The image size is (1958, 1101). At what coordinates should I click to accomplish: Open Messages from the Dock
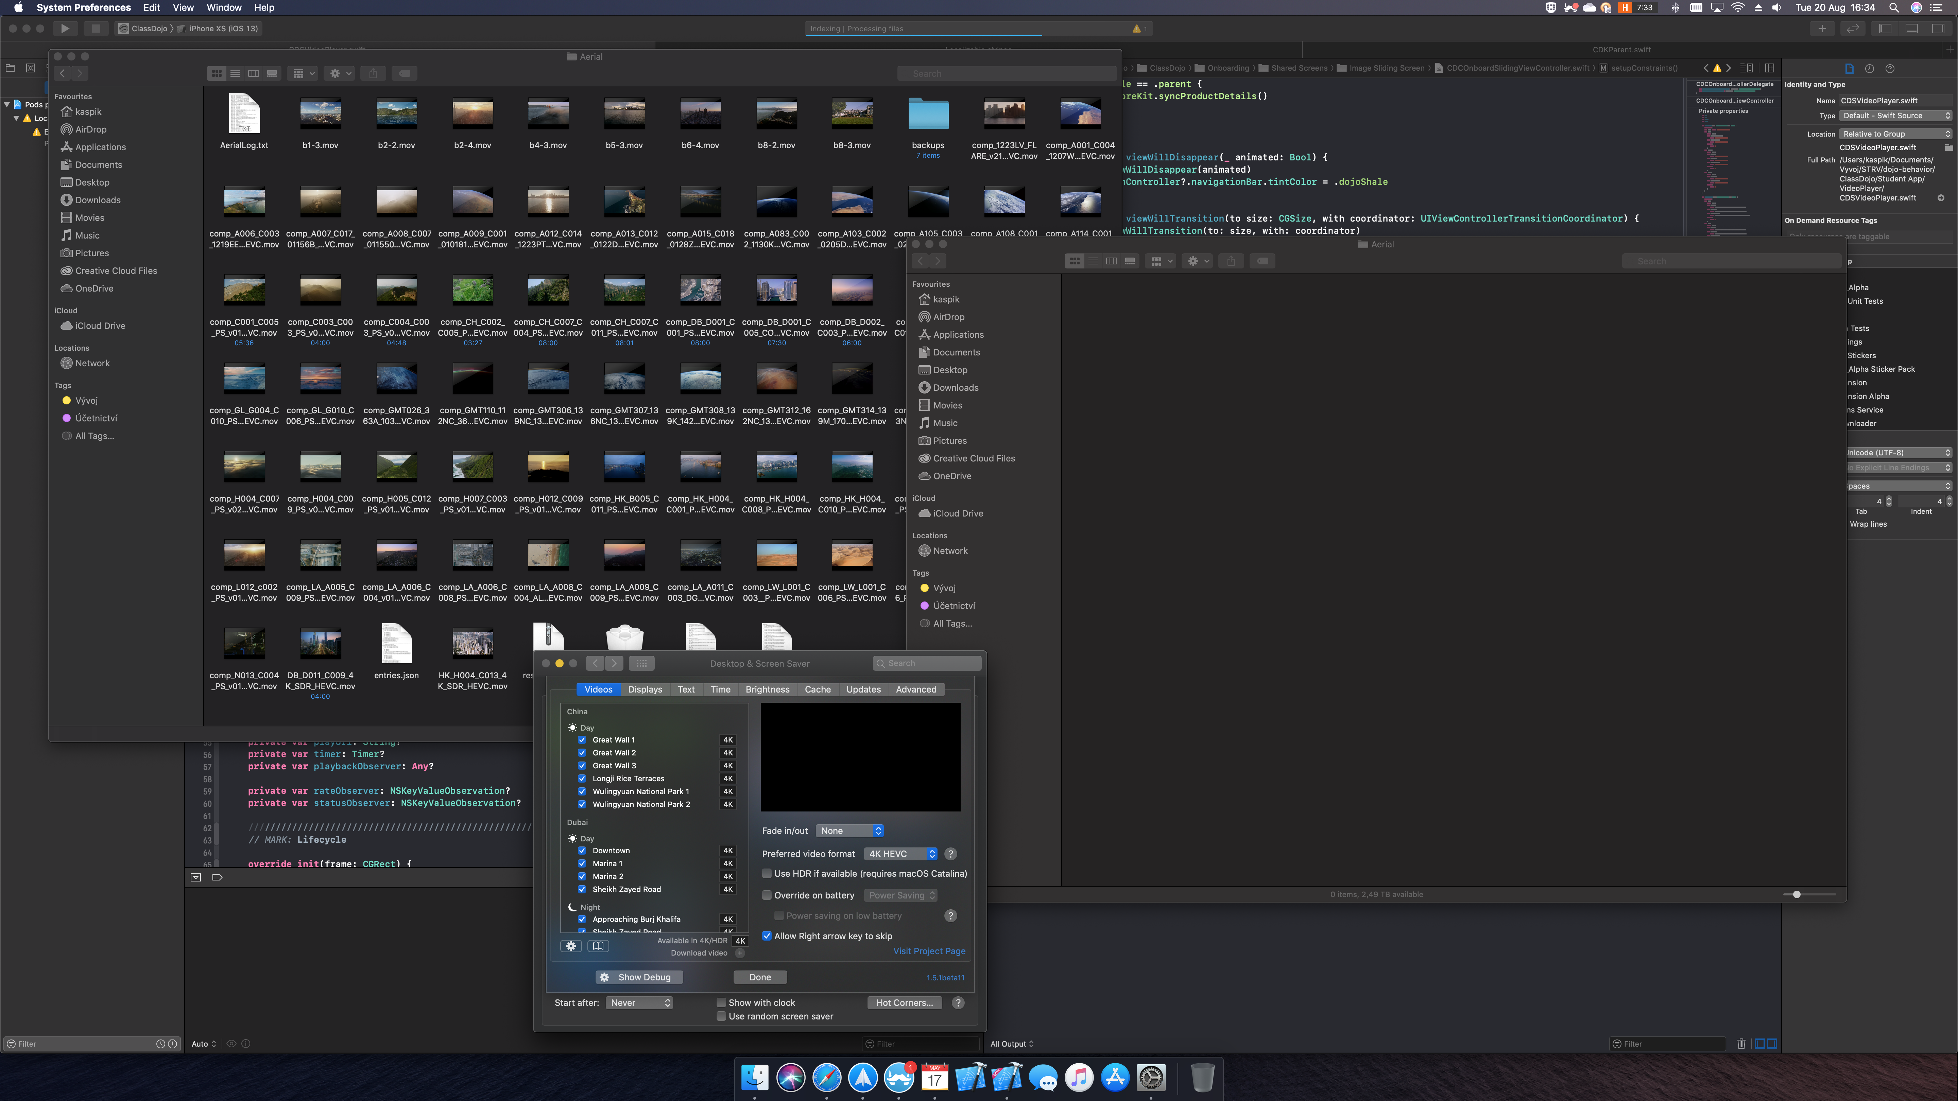coord(1043,1078)
